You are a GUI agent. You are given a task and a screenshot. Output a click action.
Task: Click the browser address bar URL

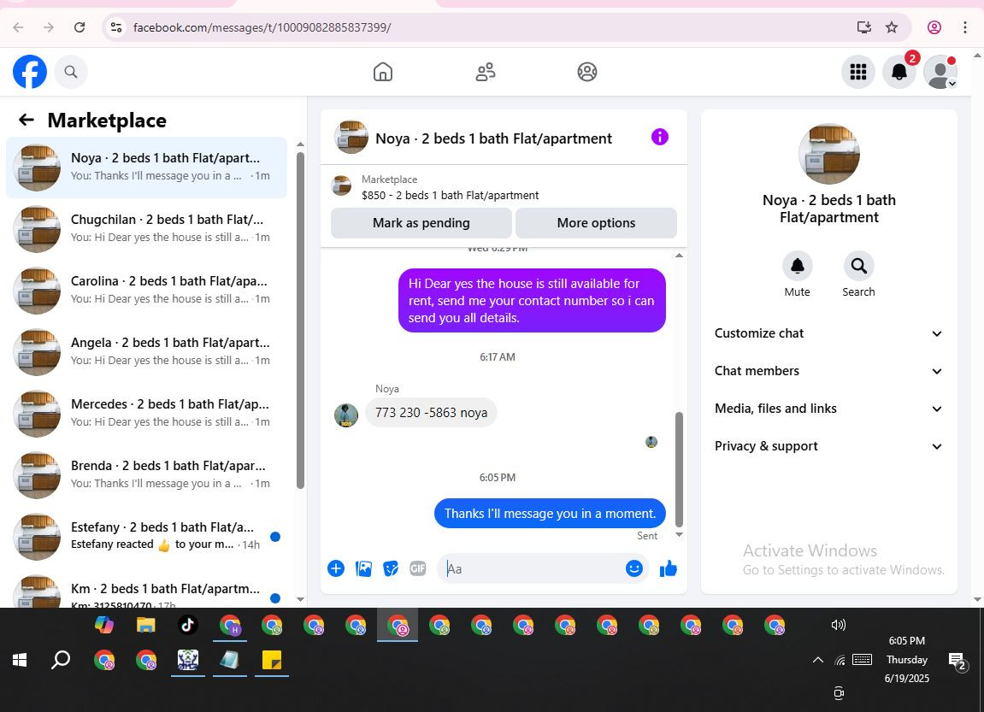pos(262,27)
